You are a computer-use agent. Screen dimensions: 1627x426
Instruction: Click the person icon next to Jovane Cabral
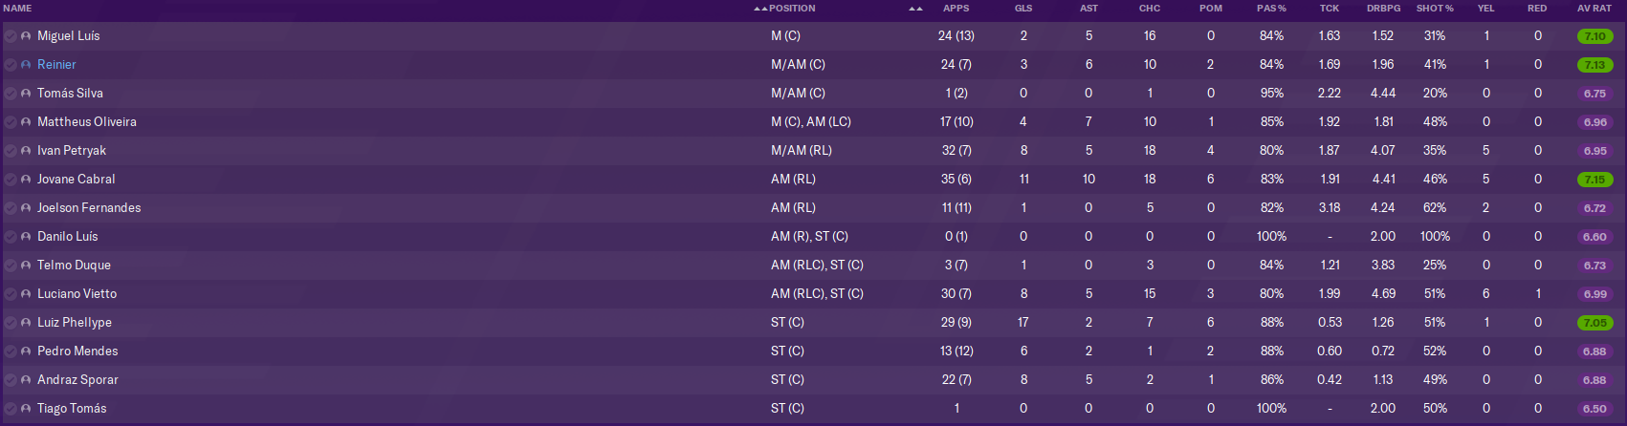pyautogui.click(x=26, y=180)
